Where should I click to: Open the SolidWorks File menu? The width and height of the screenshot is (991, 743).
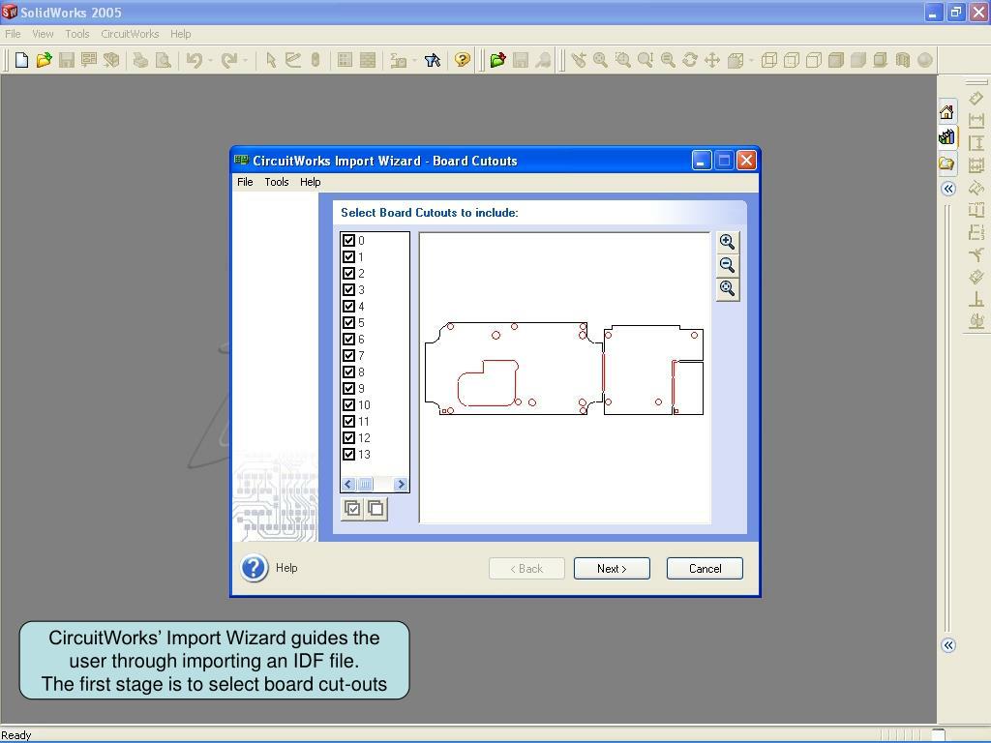pos(13,34)
